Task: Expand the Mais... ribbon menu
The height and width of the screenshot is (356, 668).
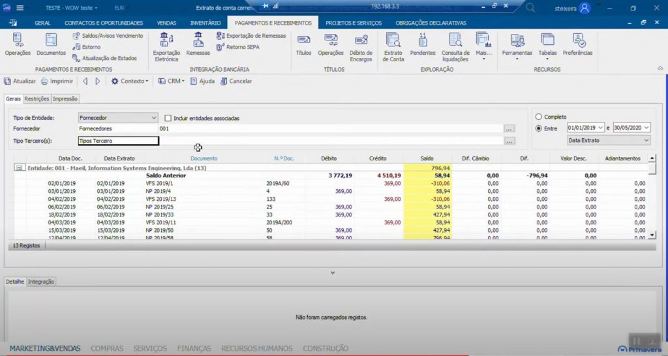Action: (483, 46)
